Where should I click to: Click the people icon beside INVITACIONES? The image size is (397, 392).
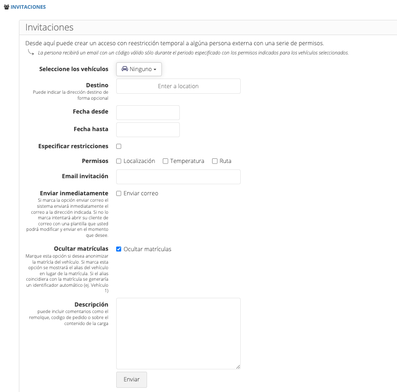[x=6, y=7]
